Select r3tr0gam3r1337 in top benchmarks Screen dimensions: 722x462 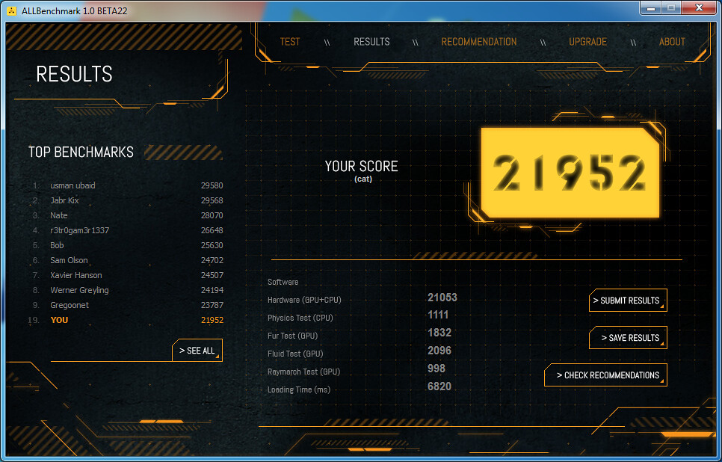tap(79, 230)
